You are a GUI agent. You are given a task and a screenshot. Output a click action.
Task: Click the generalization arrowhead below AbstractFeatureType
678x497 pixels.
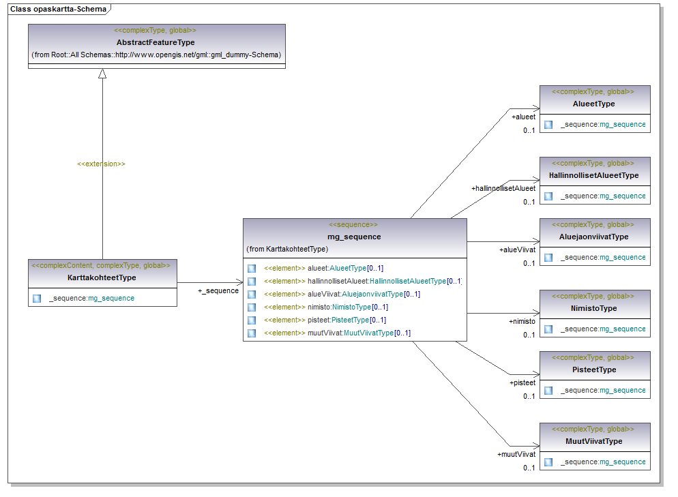(x=102, y=74)
